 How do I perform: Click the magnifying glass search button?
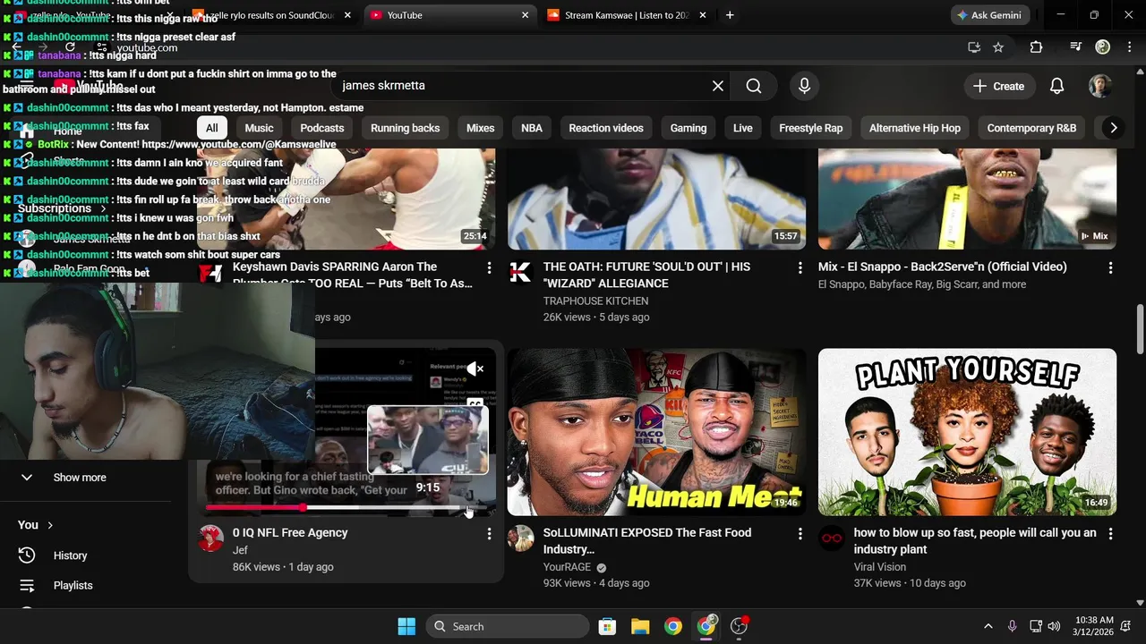point(754,86)
